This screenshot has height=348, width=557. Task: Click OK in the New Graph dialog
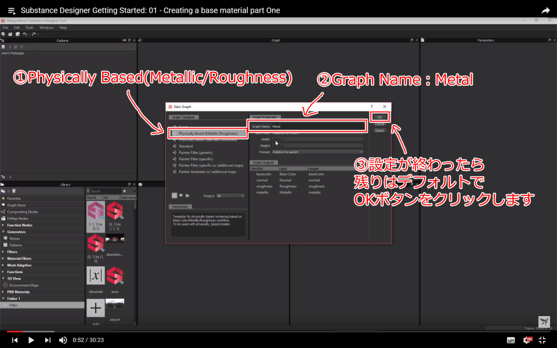pos(379,117)
